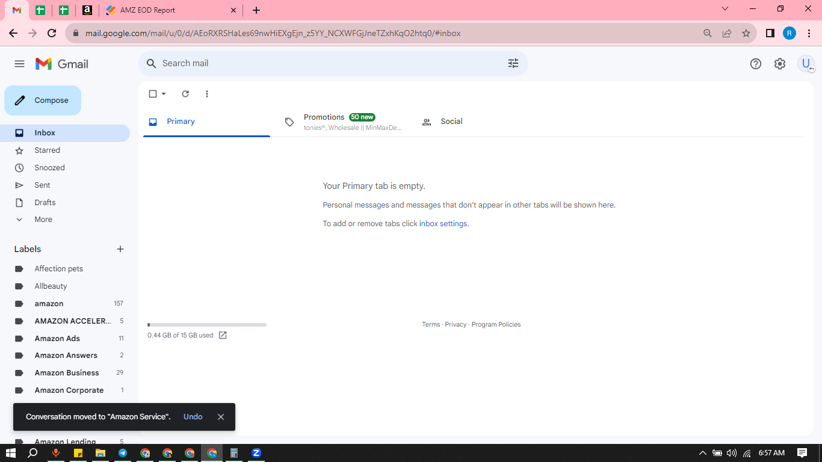822x462 pixels.
Task: Compose a new email
Action: coord(43,100)
